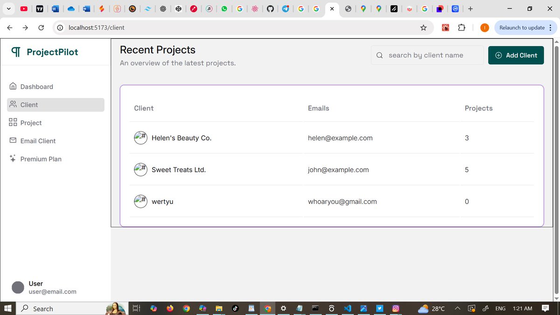Click the john@example.com email cell
Image resolution: width=560 pixels, height=315 pixels.
click(x=338, y=170)
